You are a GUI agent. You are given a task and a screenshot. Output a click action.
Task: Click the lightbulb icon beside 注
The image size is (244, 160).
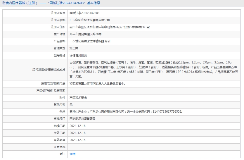(61, 154)
